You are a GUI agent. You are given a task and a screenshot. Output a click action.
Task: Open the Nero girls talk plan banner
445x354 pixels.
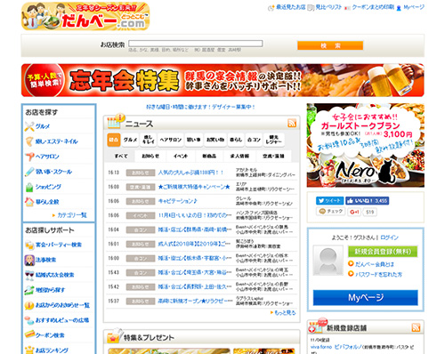click(x=366, y=145)
